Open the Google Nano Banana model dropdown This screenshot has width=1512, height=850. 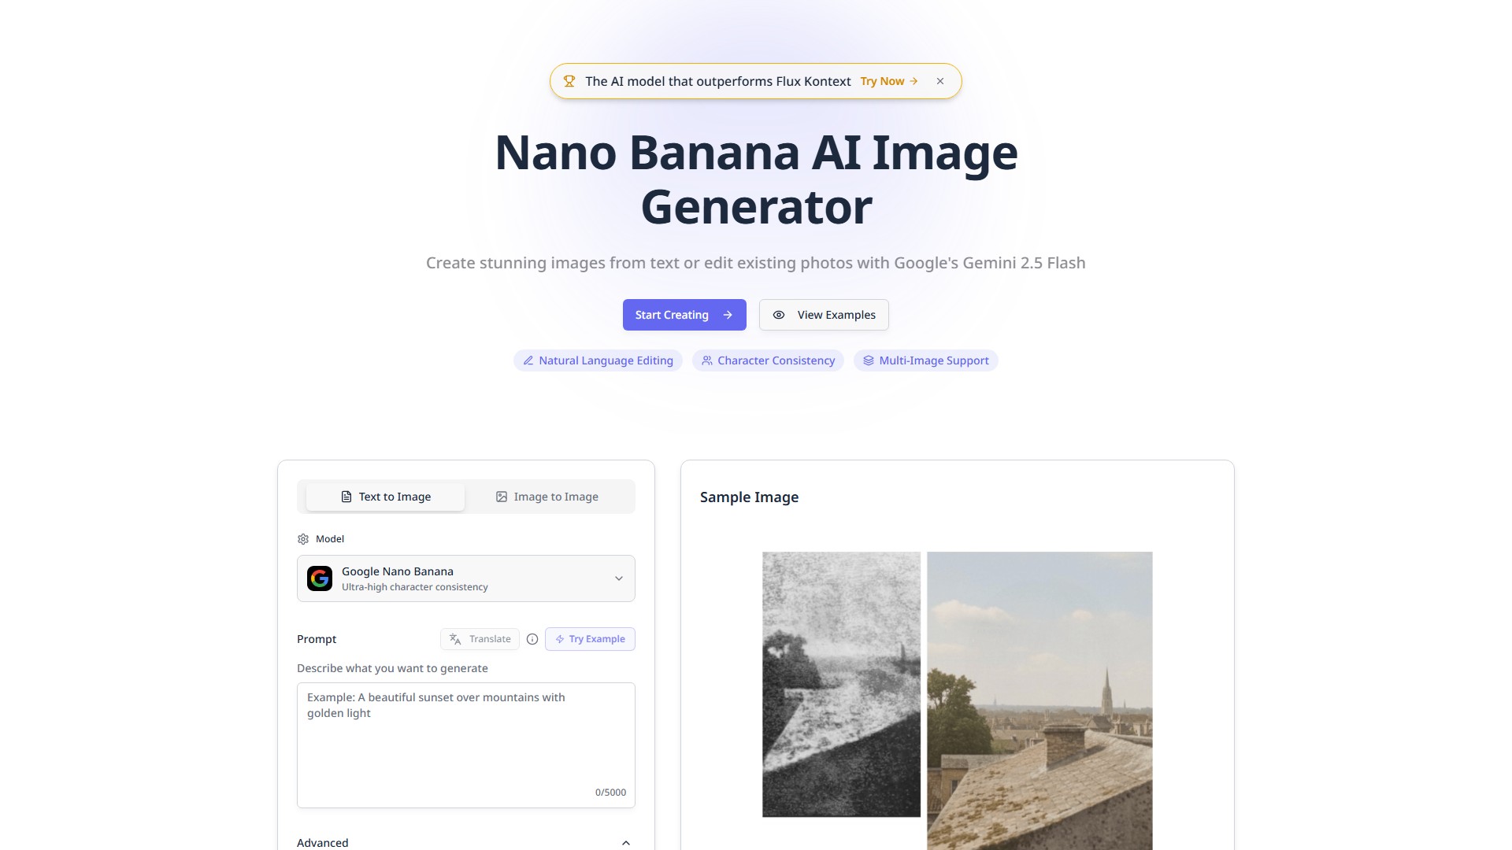pos(466,578)
